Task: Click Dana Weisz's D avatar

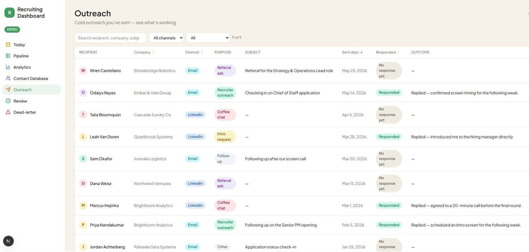Action: (x=83, y=183)
